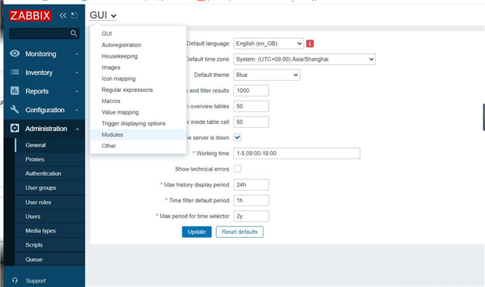Open Configuration via wrench icon

click(14, 109)
